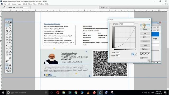Viewport: 169px width, 95px height.
Task: Select Full Screen Mode button
Action: (x=11, y=68)
